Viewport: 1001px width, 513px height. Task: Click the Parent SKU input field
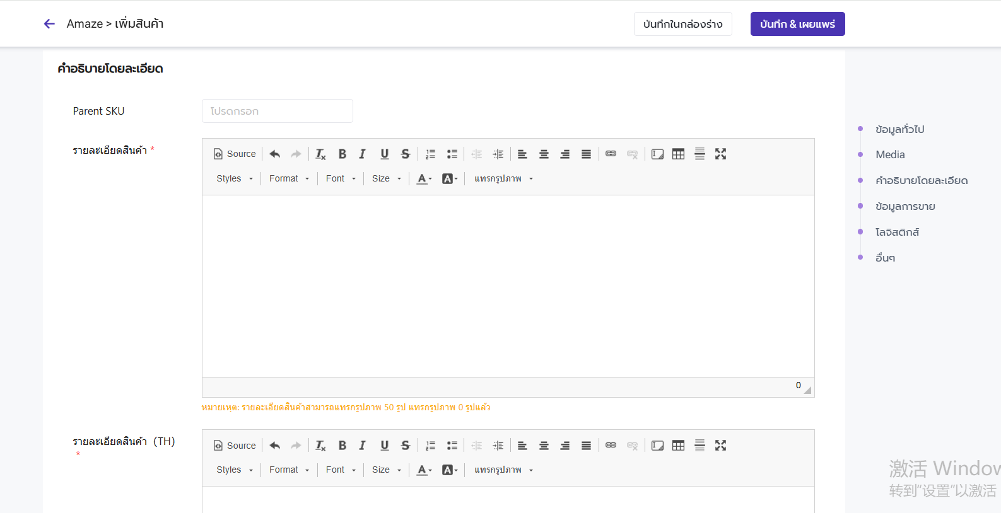pos(277,111)
